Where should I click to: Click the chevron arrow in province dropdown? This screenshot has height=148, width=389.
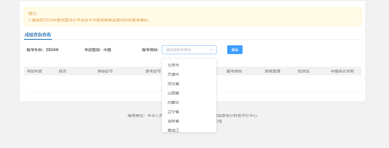point(212,50)
